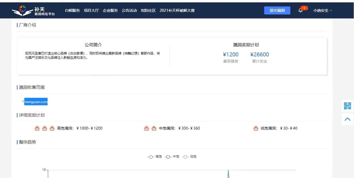Image resolution: width=354 pixels, height=178 pixels.
Task: Open the 项目大厅 menu item
Action: 91,11
